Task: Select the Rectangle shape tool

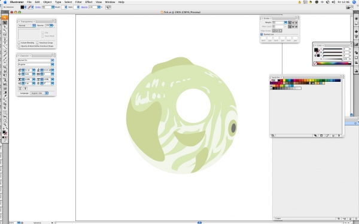Action: point(5,51)
